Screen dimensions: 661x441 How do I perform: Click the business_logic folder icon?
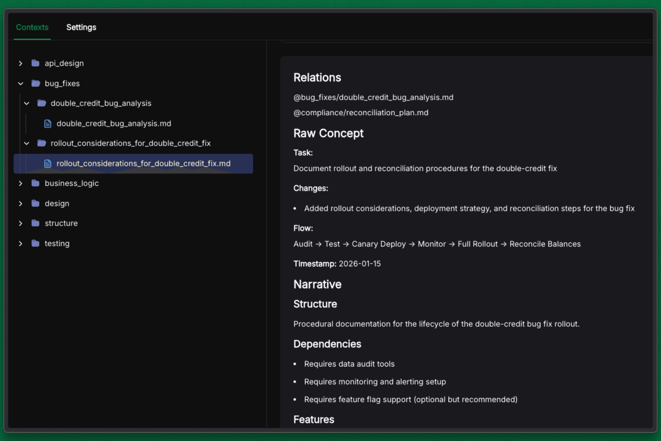pyautogui.click(x=35, y=183)
